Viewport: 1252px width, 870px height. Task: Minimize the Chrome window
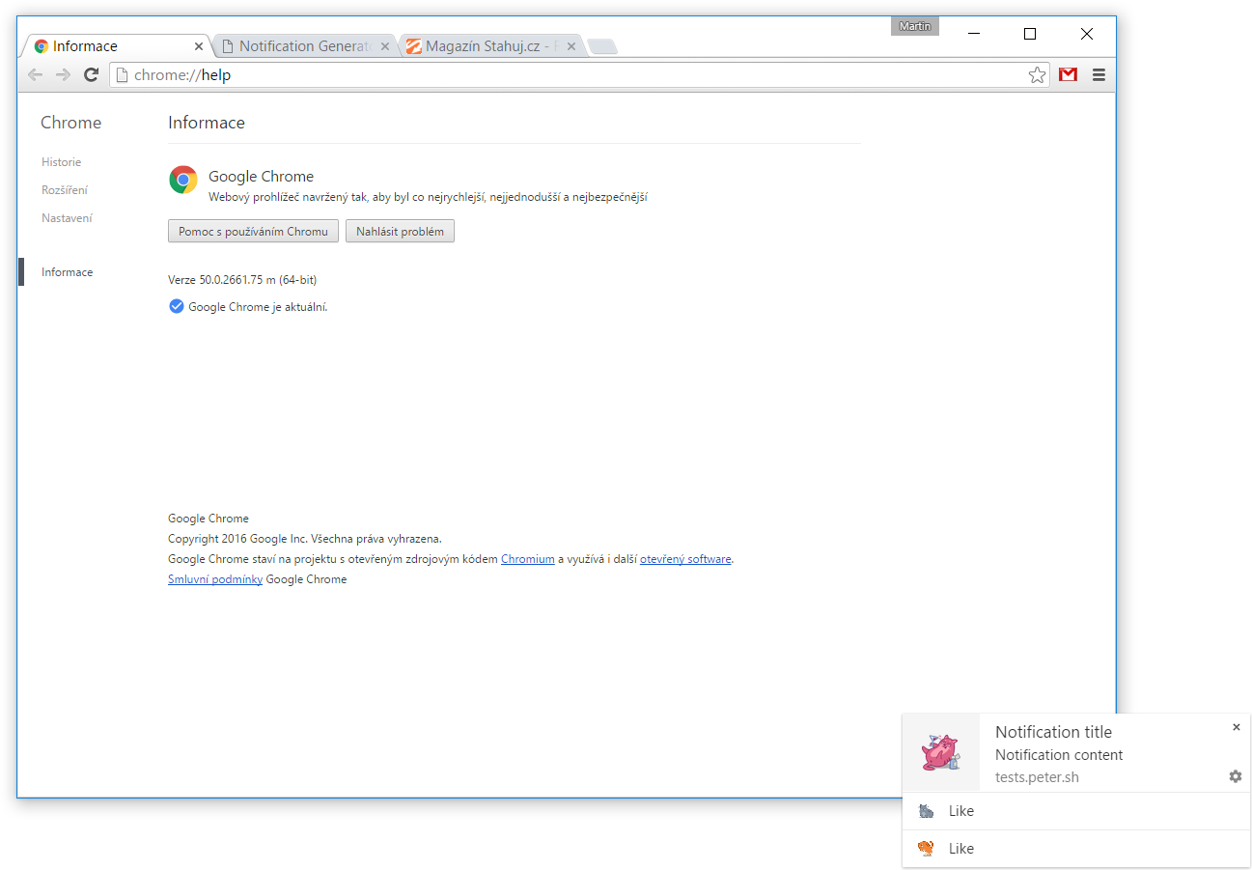pos(973,34)
